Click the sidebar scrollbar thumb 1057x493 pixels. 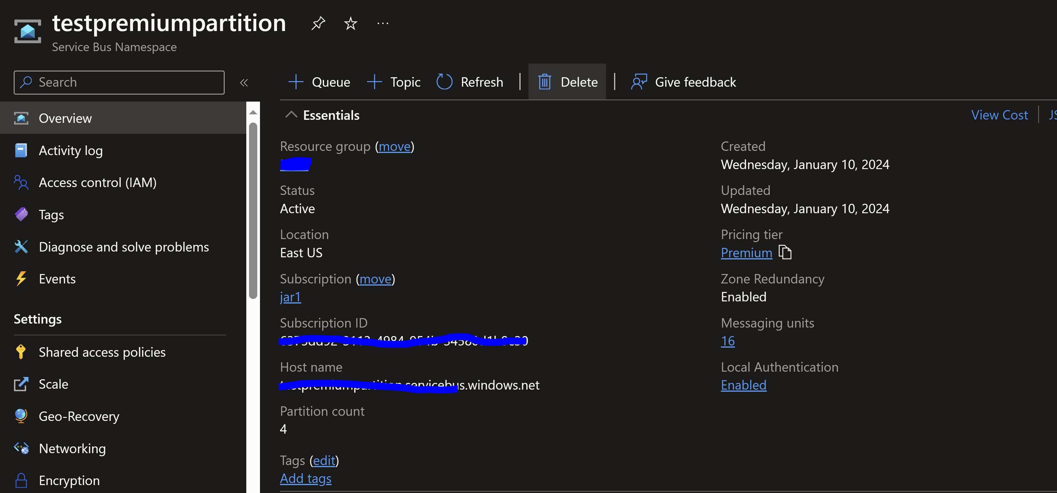pyautogui.click(x=253, y=211)
